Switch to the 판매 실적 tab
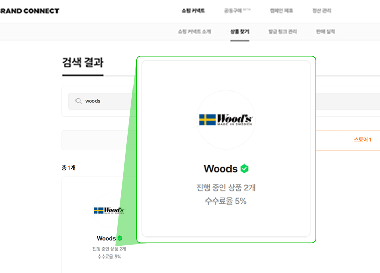The image size is (380, 273). point(326,32)
